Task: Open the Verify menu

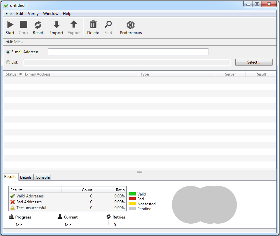Action: [x=33, y=14]
